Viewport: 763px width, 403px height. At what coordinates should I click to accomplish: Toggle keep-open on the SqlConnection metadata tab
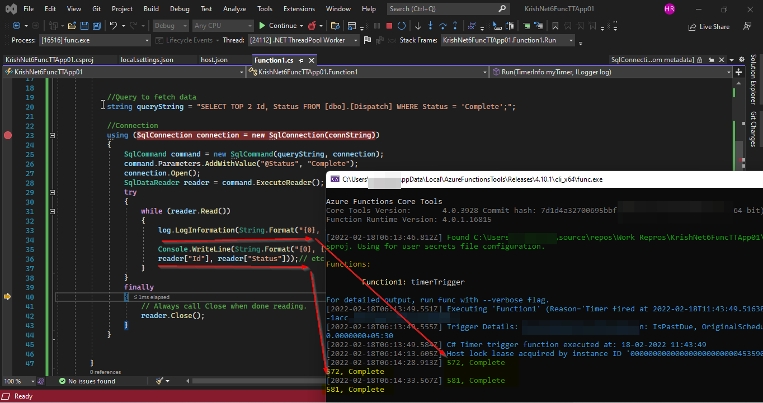(x=711, y=60)
